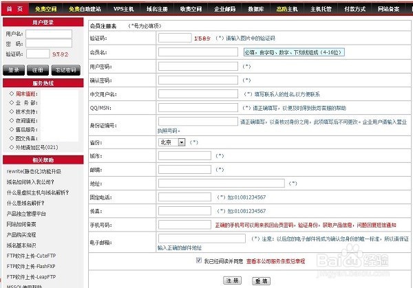Go to 网站备案 menu item

pos(388,9)
